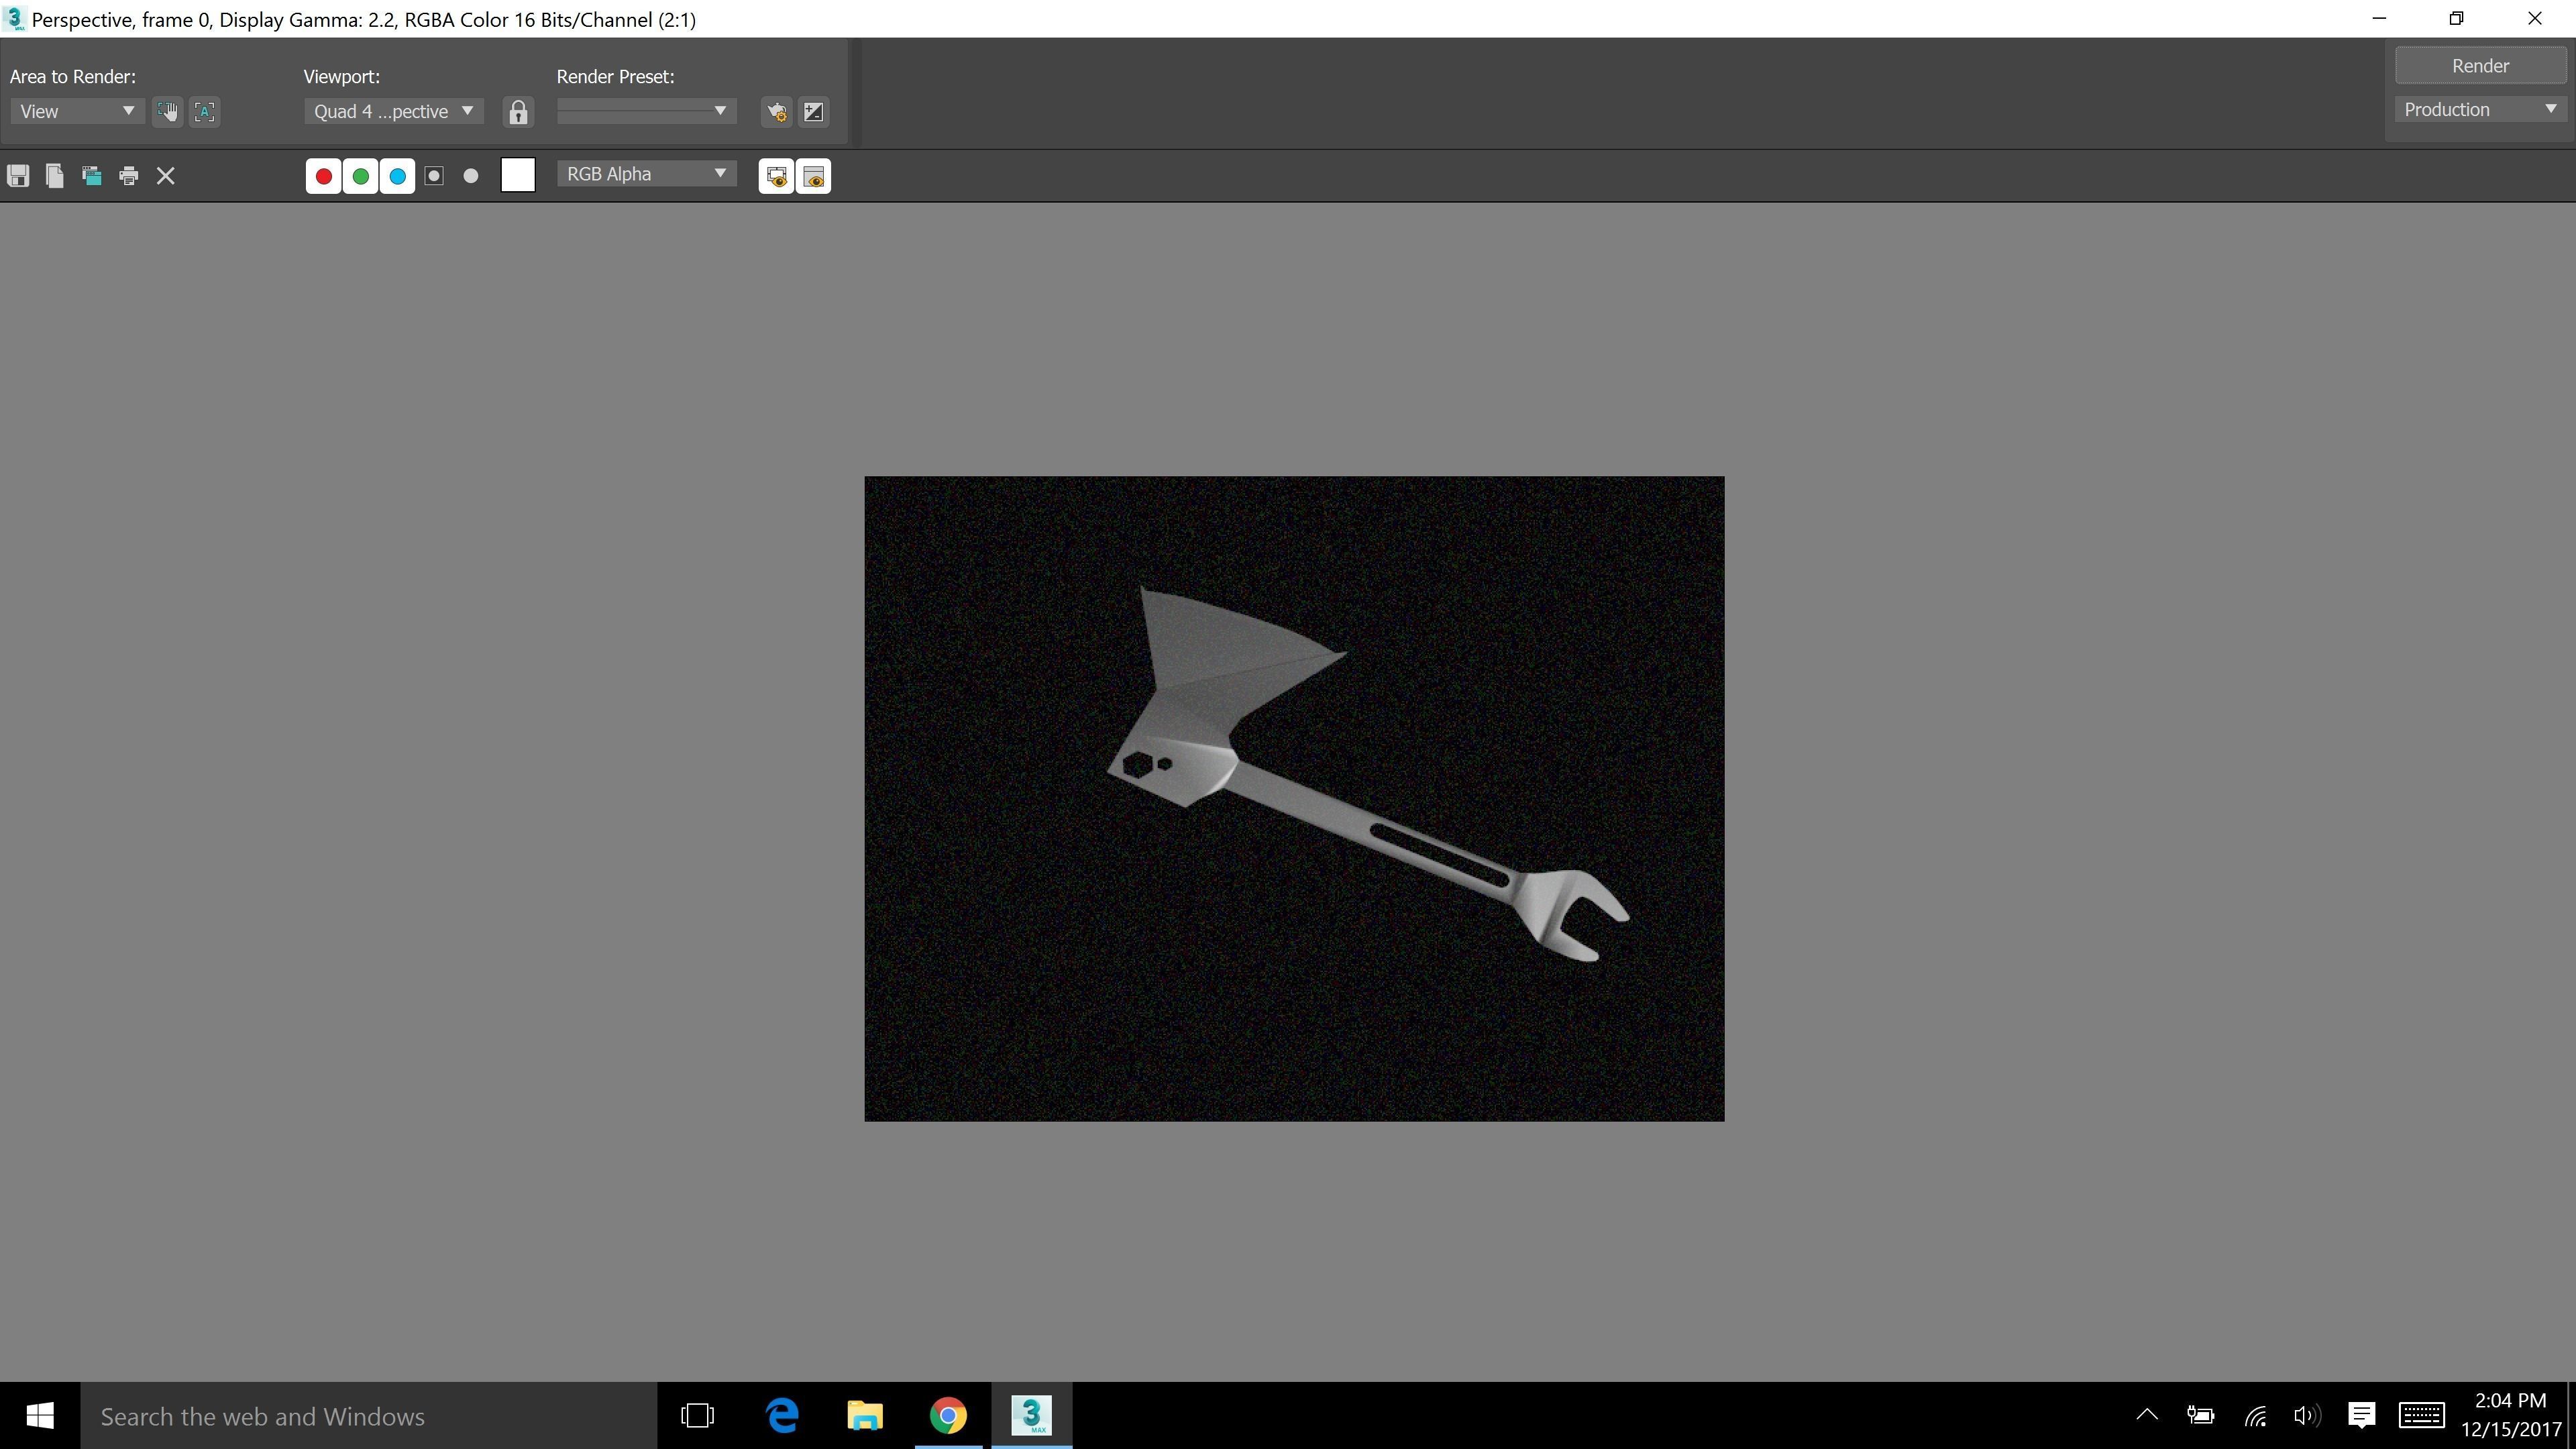Click the volume speaker tray icon
This screenshot has height=1449, width=2576.
2307,1415
